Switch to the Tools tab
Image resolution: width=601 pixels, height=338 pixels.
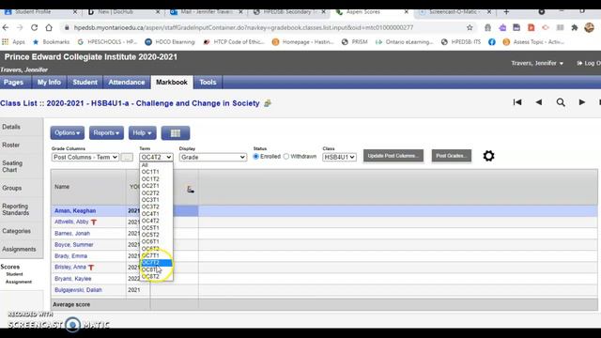point(208,83)
